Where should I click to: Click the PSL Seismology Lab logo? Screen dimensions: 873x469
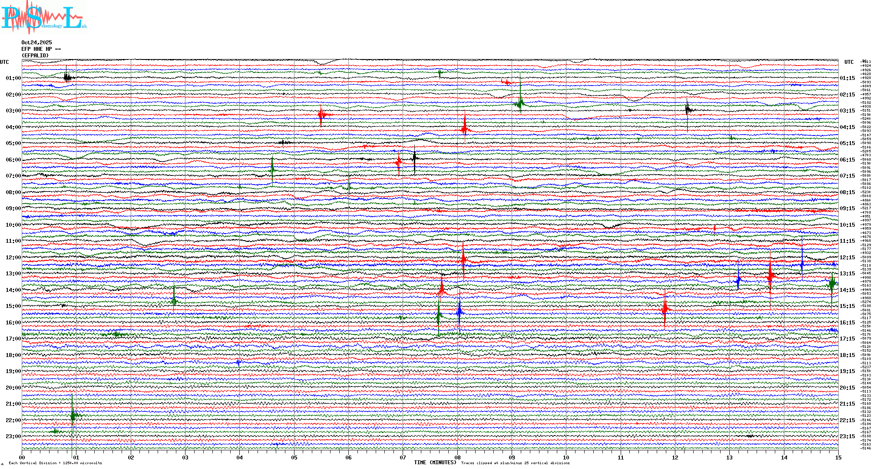click(43, 17)
